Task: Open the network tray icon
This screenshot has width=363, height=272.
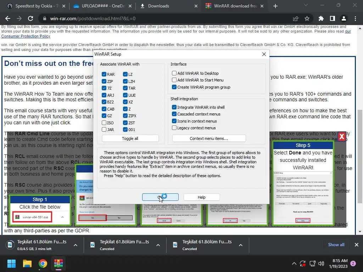Action: 313,263
